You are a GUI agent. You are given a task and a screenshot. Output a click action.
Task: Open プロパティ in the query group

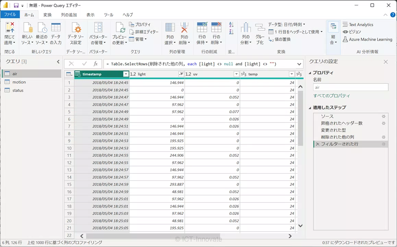[x=140, y=24]
